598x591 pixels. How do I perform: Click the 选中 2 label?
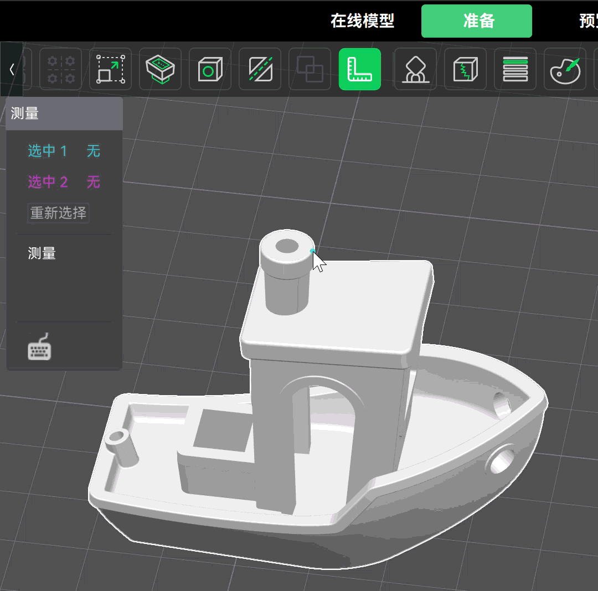click(48, 182)
